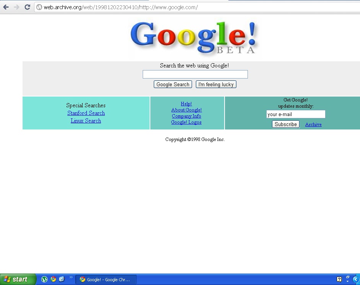
Task: Click the browser forward arrow
Action: (16, 7)
